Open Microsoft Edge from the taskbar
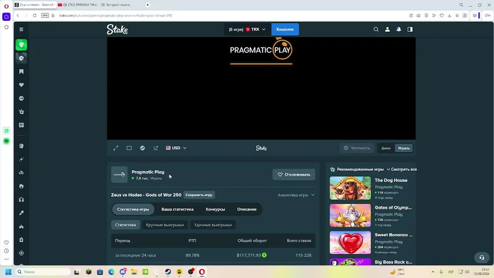The height and width of the screenshot is (278, 494). point(112,272)
